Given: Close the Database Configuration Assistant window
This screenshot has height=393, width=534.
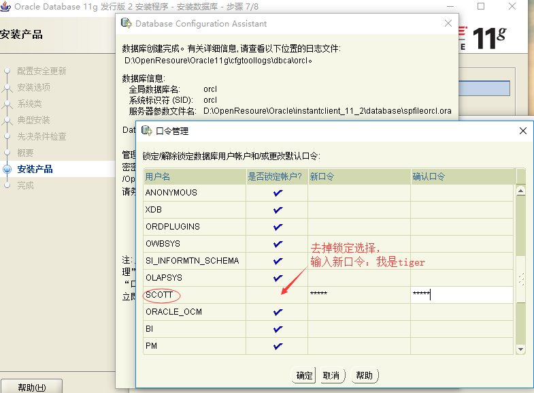Looking at the screenshot, I should pyautogui.click(x=448, y=23).
